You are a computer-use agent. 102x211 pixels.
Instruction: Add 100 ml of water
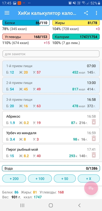coord(40,179)
